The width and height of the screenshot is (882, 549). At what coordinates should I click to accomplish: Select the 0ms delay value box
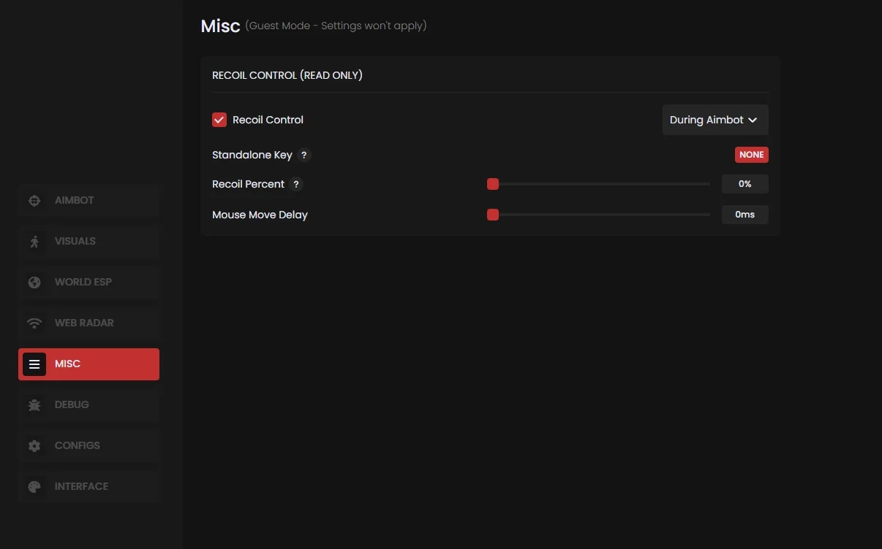(x=745, y=215)
